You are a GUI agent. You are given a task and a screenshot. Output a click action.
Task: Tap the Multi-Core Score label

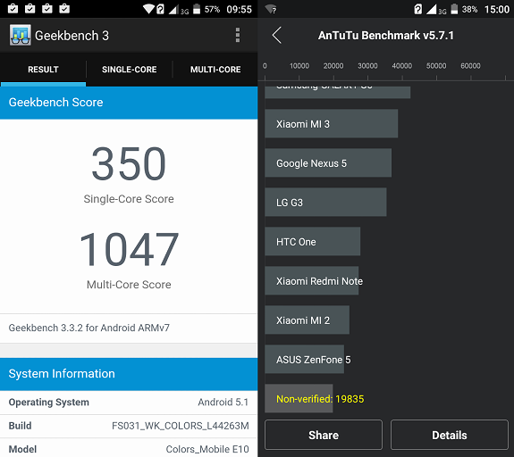(x=129, y=285)
